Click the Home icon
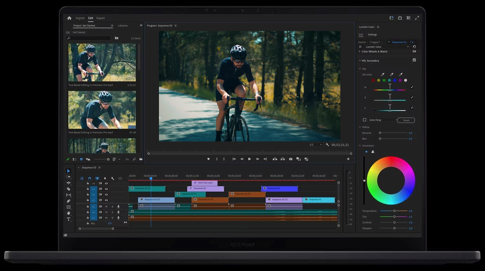Screen dimensions: 485x271 click(69, 18)
